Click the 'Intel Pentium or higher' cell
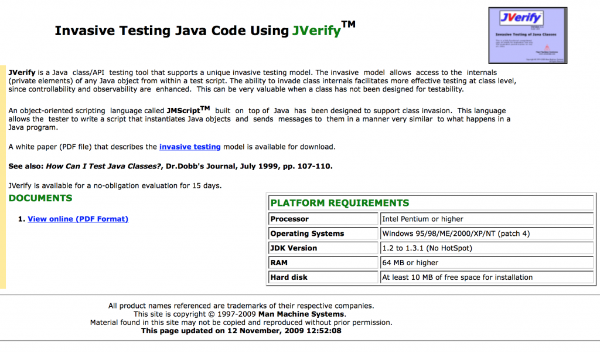600x352 pixels. (486, 219)
